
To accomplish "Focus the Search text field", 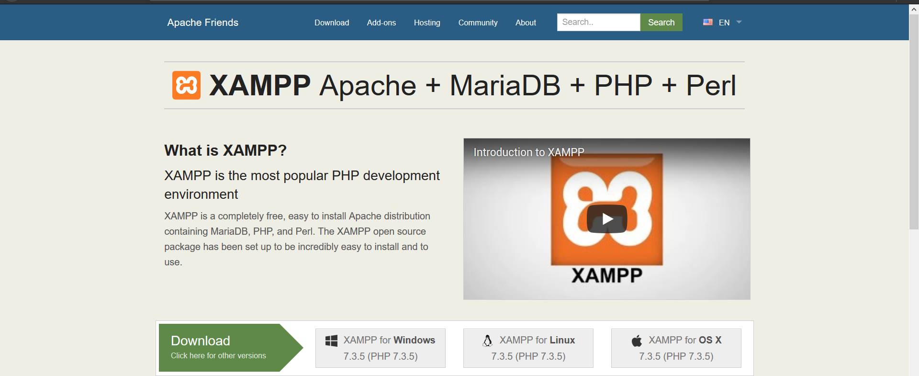I will [598, 22].
